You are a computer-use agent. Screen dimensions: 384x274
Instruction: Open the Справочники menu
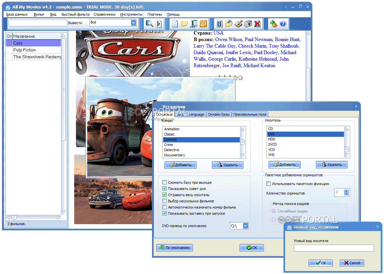coord(104,14)
